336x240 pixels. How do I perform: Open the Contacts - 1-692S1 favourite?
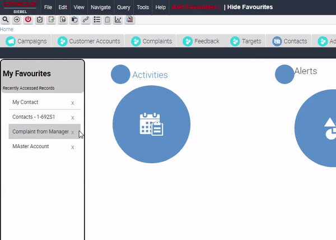tap(34, 117)
